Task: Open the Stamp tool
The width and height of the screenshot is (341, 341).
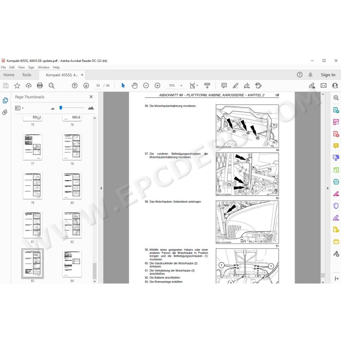Action: 258,86
